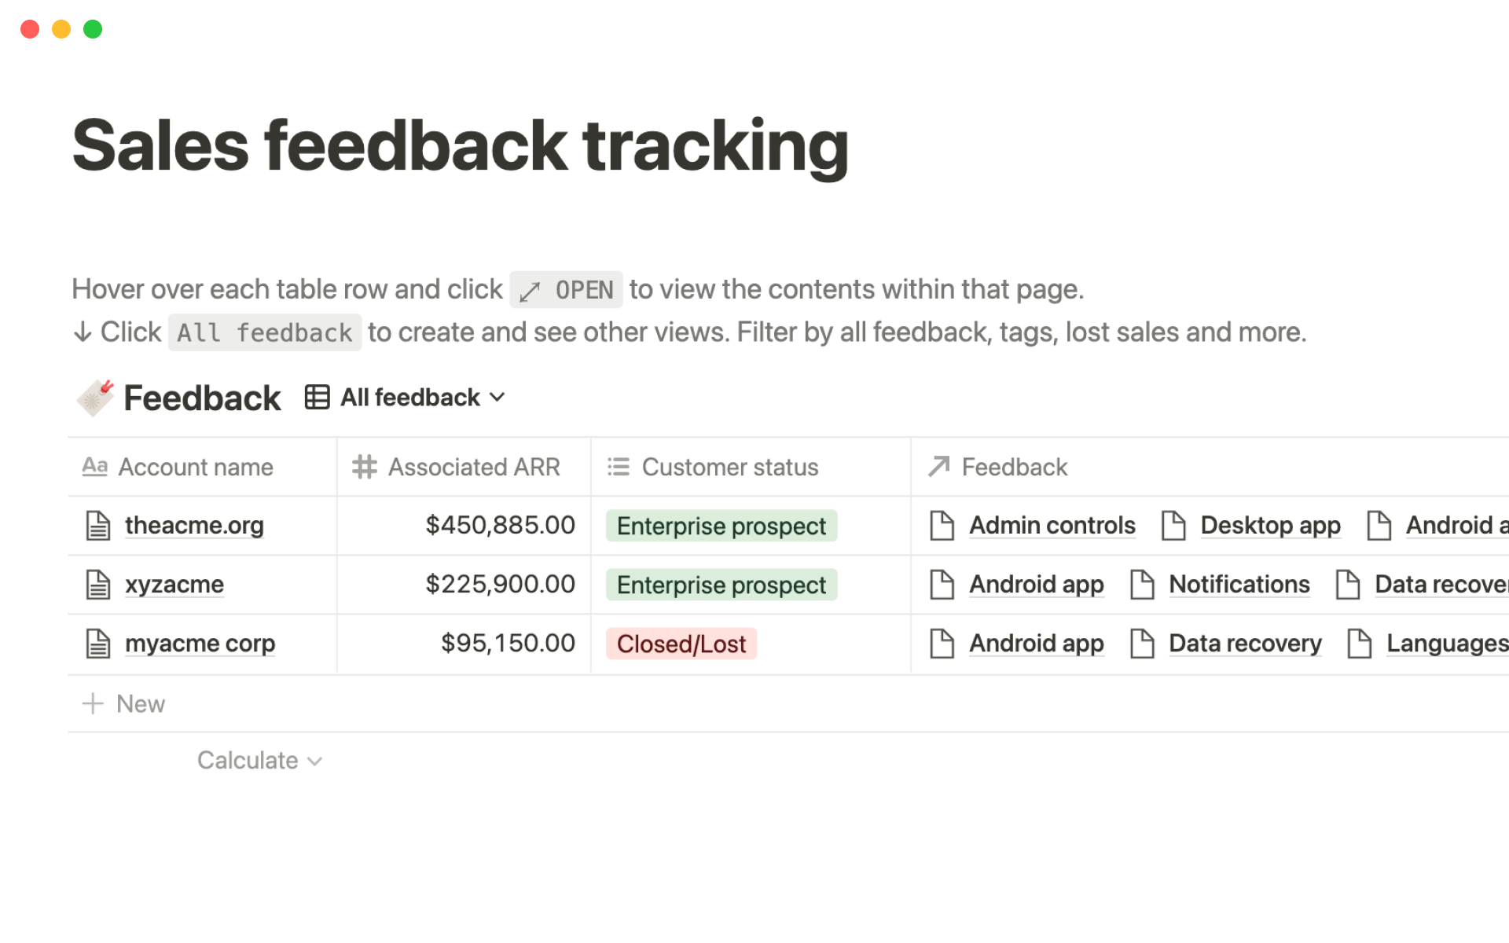
Task: Click the green Enterprise prospect tag for theacme.org
Action: click(721, 526)
